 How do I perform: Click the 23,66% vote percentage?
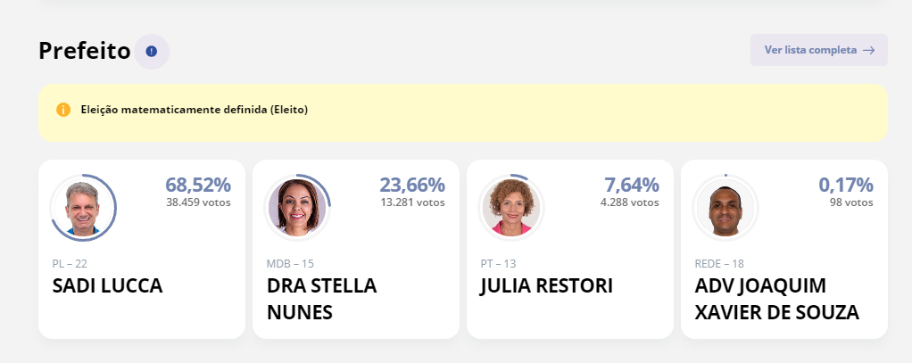(411, 185)
